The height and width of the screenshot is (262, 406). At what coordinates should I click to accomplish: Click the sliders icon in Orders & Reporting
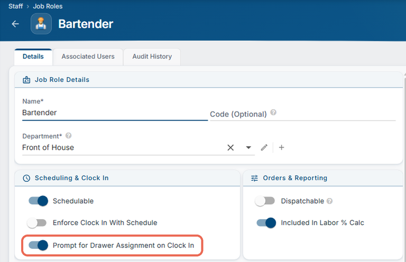coord(254,178)
